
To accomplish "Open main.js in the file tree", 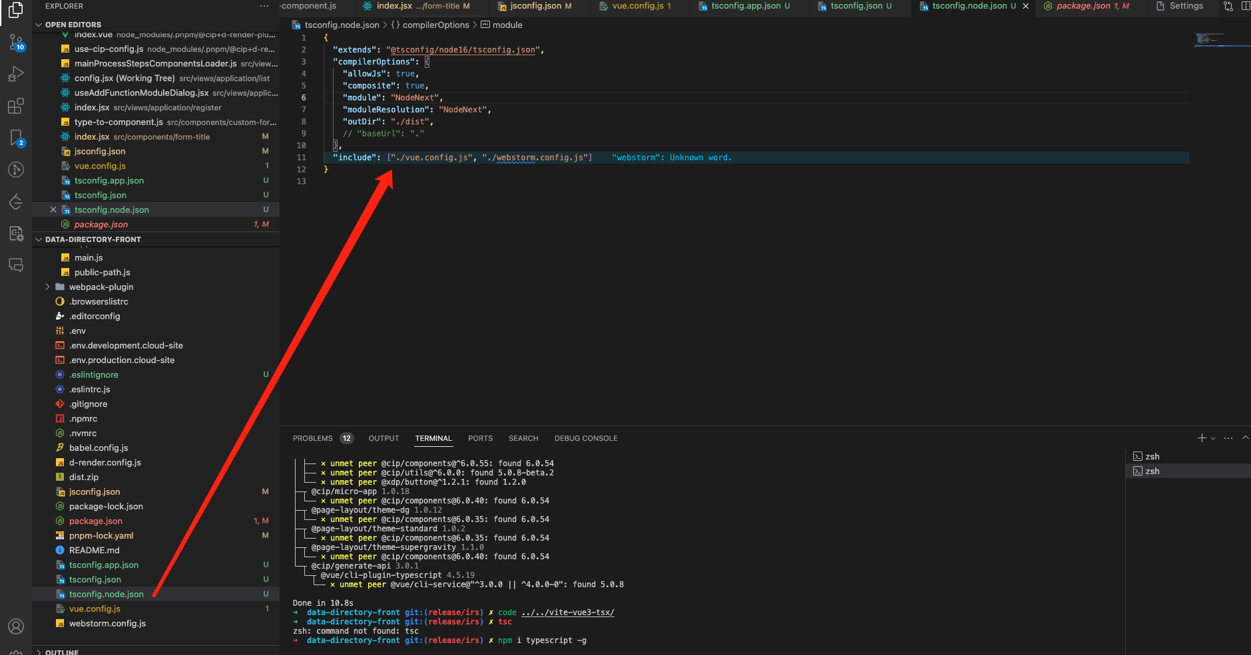I will click(89, 257).
